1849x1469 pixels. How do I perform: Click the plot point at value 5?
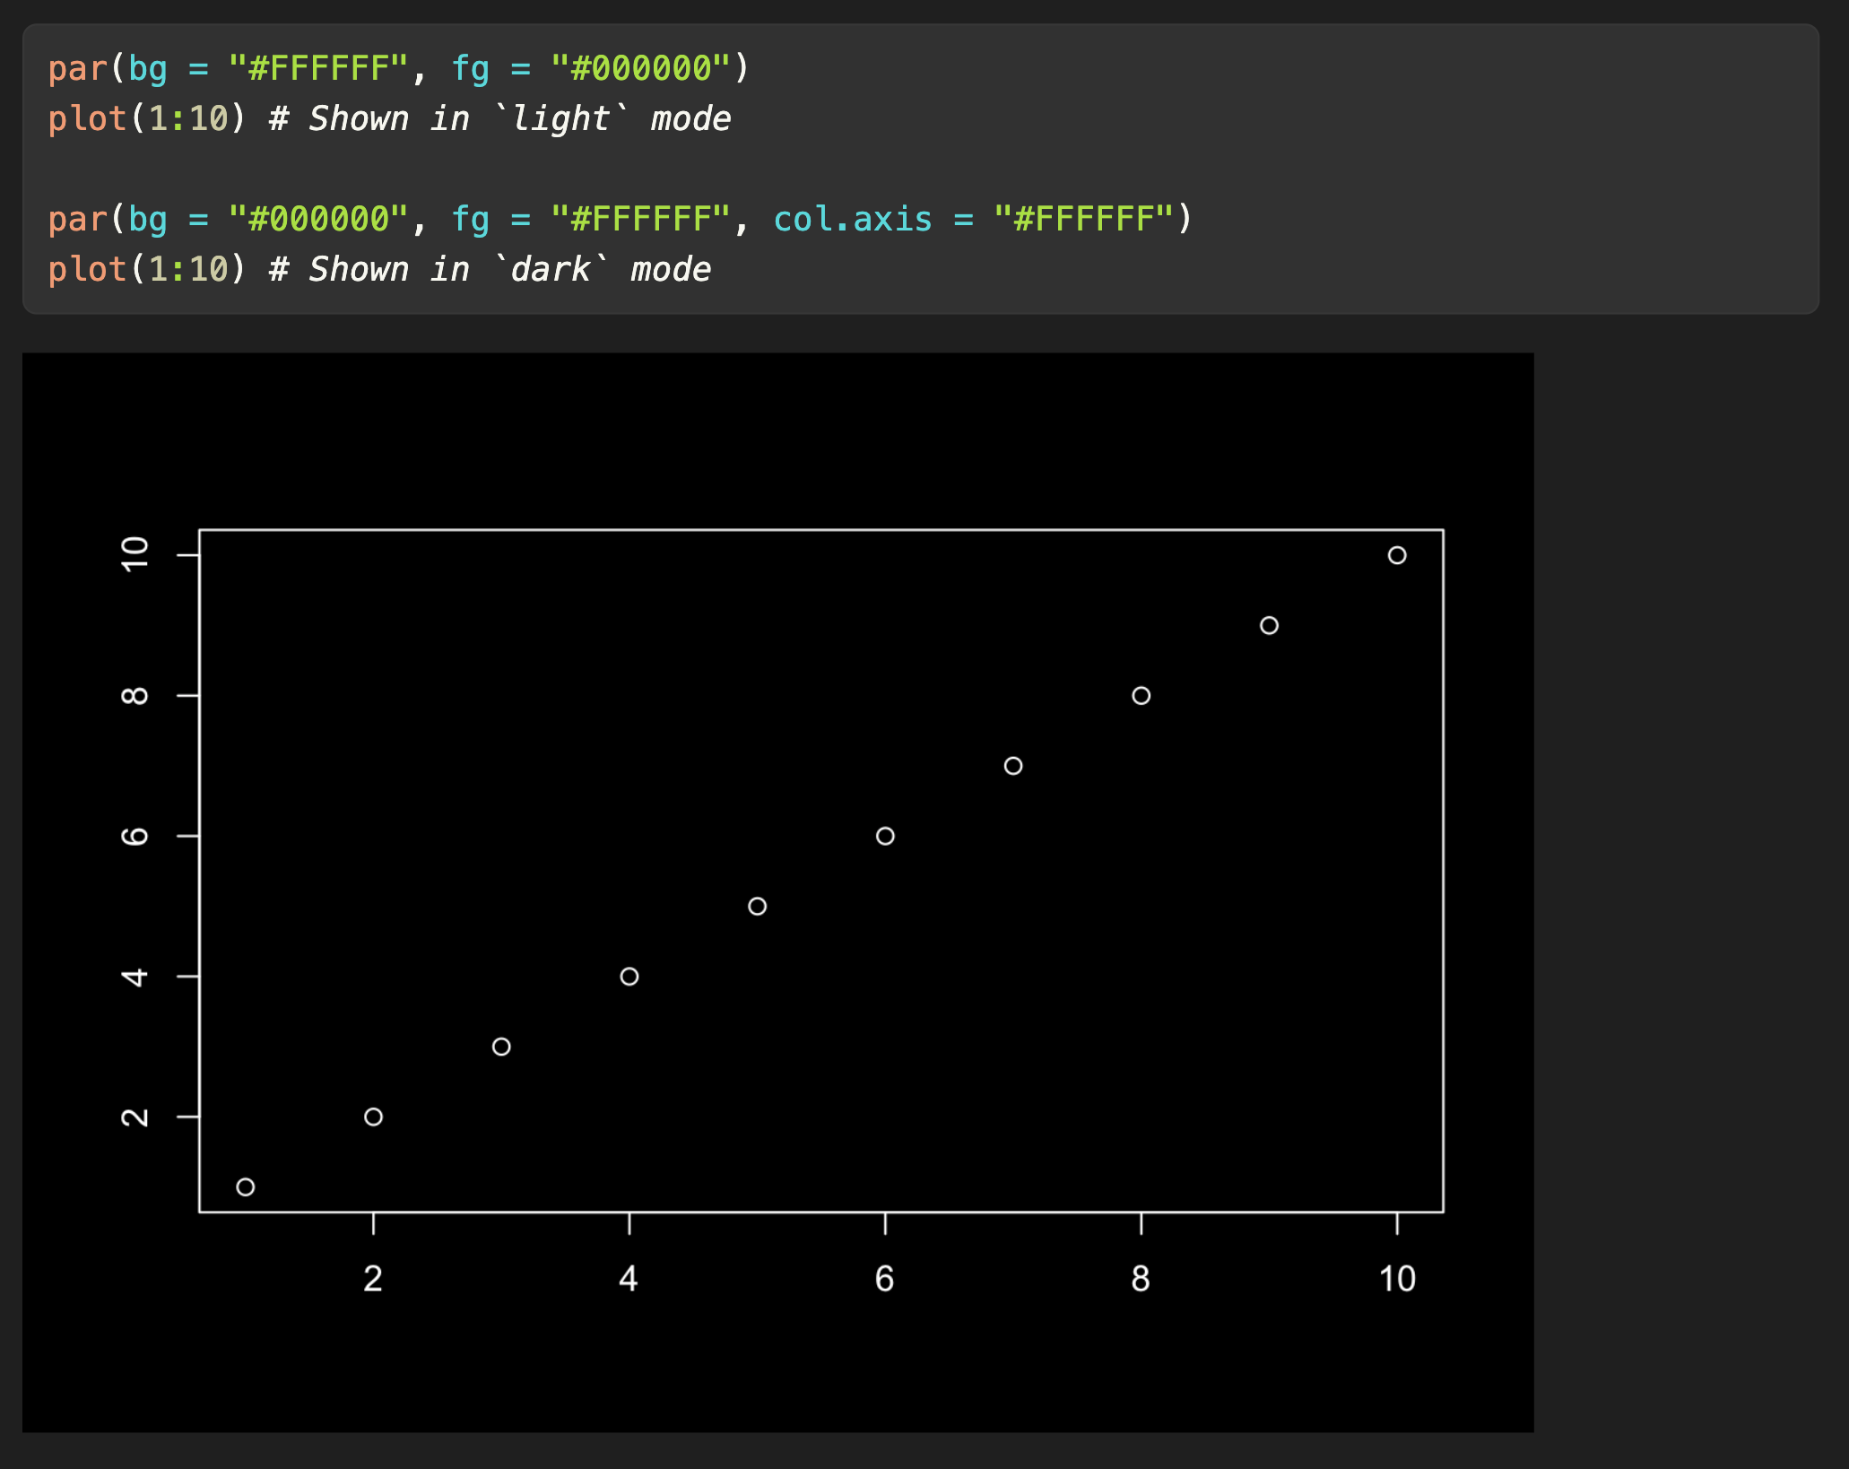coord(757,906)
